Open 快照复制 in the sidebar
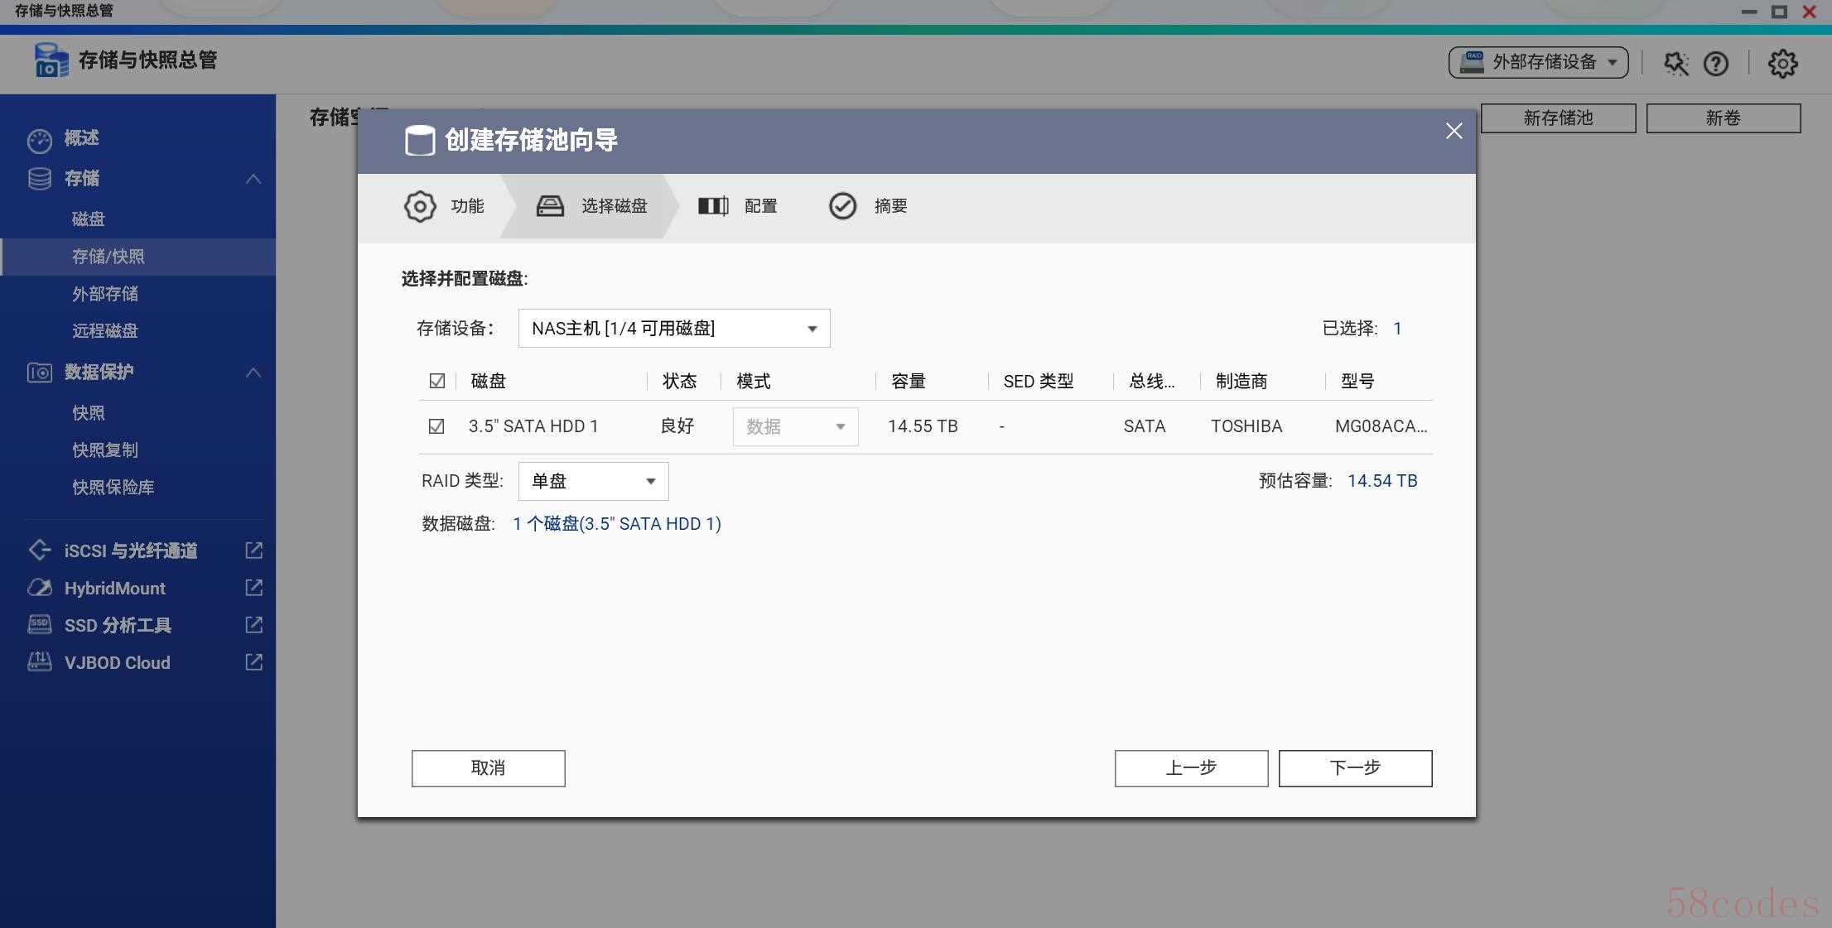This screenshot has height=928, width=1832. tap(105, 450)
